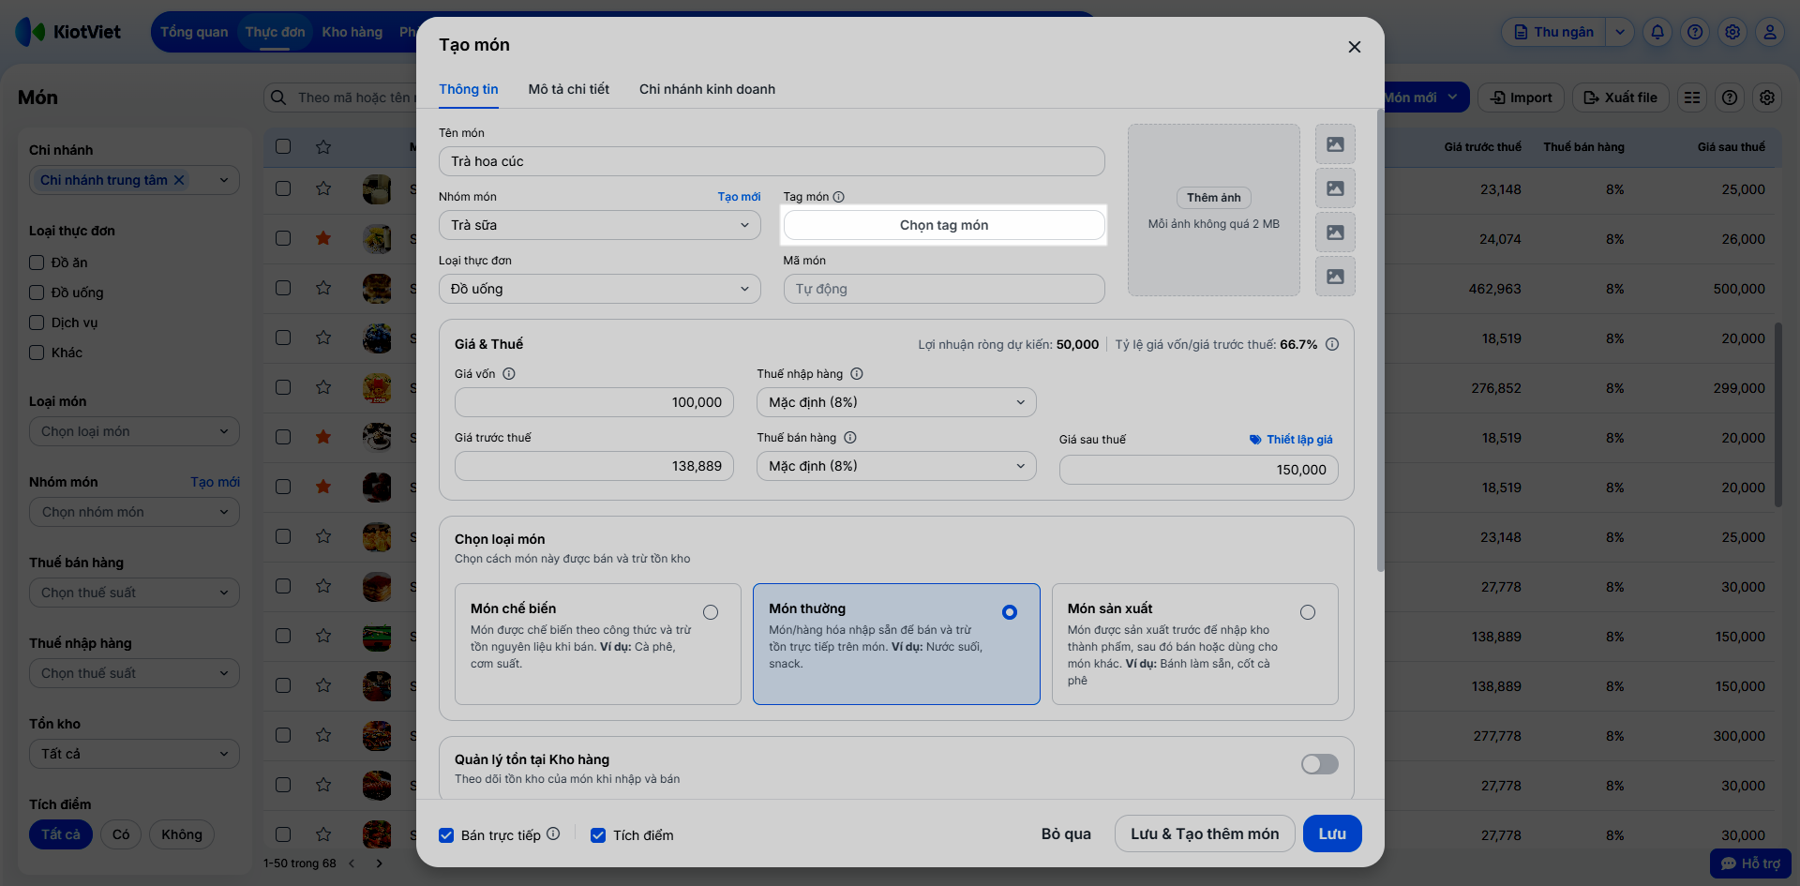Image resolution: width=1800 pixels, height=886 pixels.
Task: Click the Thêm ảnh button
Action: click(1214, 198)
